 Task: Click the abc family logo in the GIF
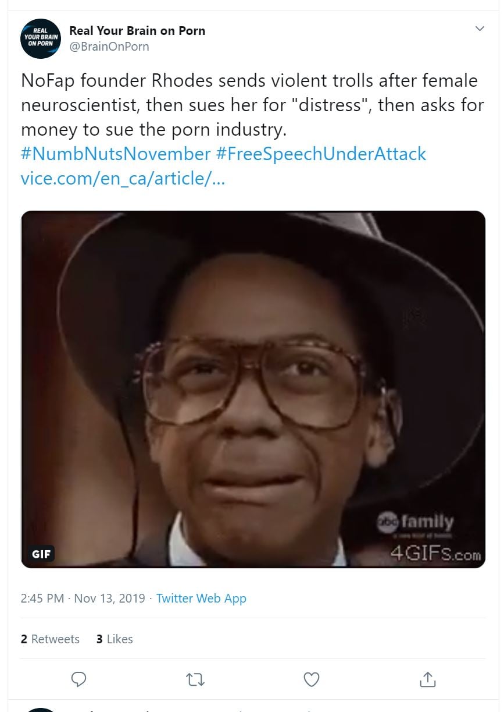point(416,521)
